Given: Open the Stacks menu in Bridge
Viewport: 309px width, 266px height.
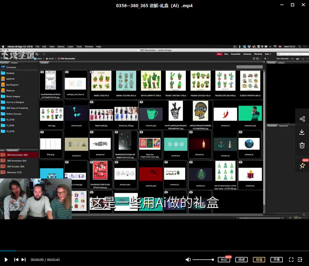Looking at the screenshot, I should point(61,47).
